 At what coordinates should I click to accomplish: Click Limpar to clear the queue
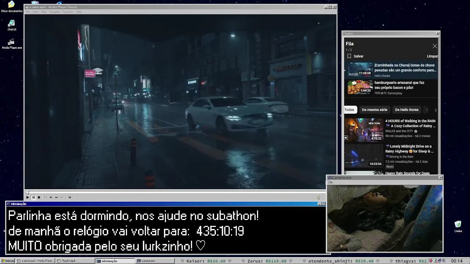coord(432,56)
